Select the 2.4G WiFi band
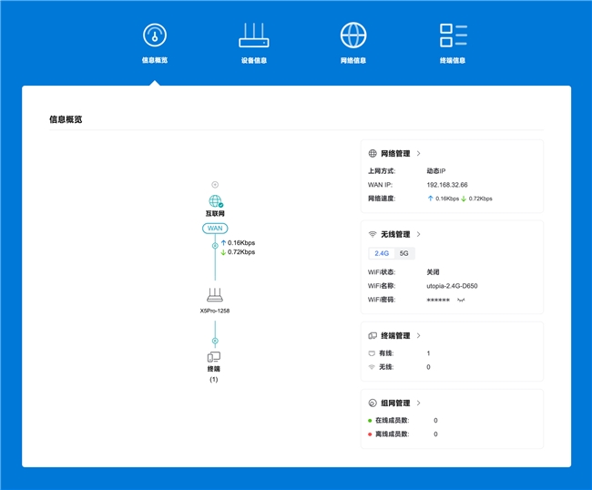The height and width of the screenshot is (490, 592). 381,253
